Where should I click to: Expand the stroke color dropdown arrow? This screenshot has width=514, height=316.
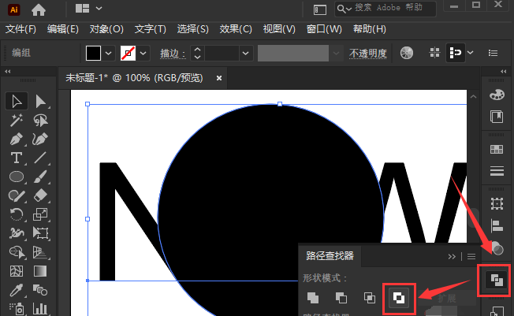click(x=143, y=53)
